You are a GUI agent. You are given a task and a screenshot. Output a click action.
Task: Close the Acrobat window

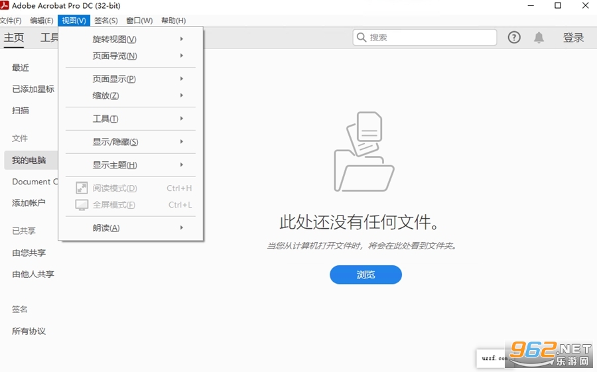click(586, 5)
